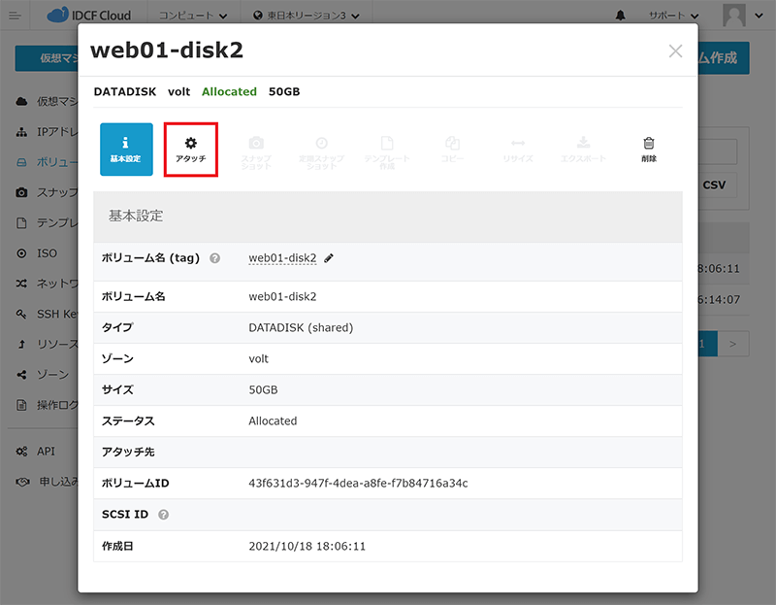Click the アタッチ (Attach) gear icon
Image resolution: width=776 pixels, height=605 pixels.
click(190, 144)
